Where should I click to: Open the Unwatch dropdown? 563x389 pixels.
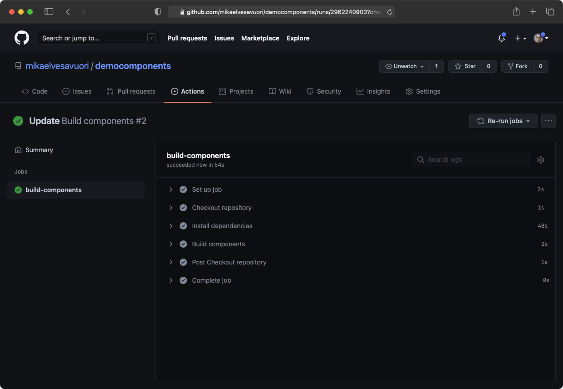pos(404,66)
